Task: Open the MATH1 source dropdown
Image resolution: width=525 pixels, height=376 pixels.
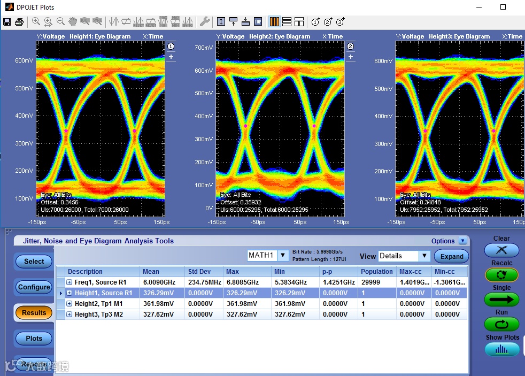Action: coord(283,256)
